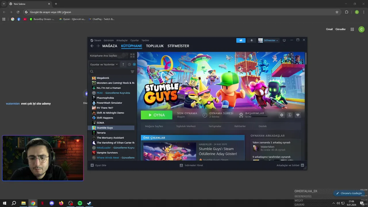This screenshot has height=207, width=368.
Task: Expand Oyunlar ve Yazılımlar dropdown
Action: click(x=104, y=64)
